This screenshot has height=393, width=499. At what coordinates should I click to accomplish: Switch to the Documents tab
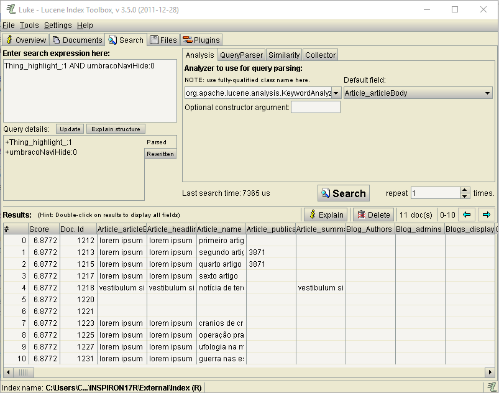tap(77, 40)
